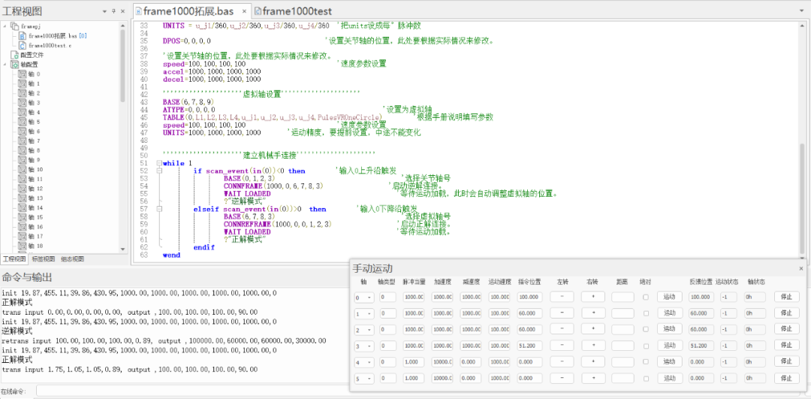Check the 绝对 checkbox for axis 5 row
The image size is (811, 399).
pyautogui.click(x=646, y=378)
